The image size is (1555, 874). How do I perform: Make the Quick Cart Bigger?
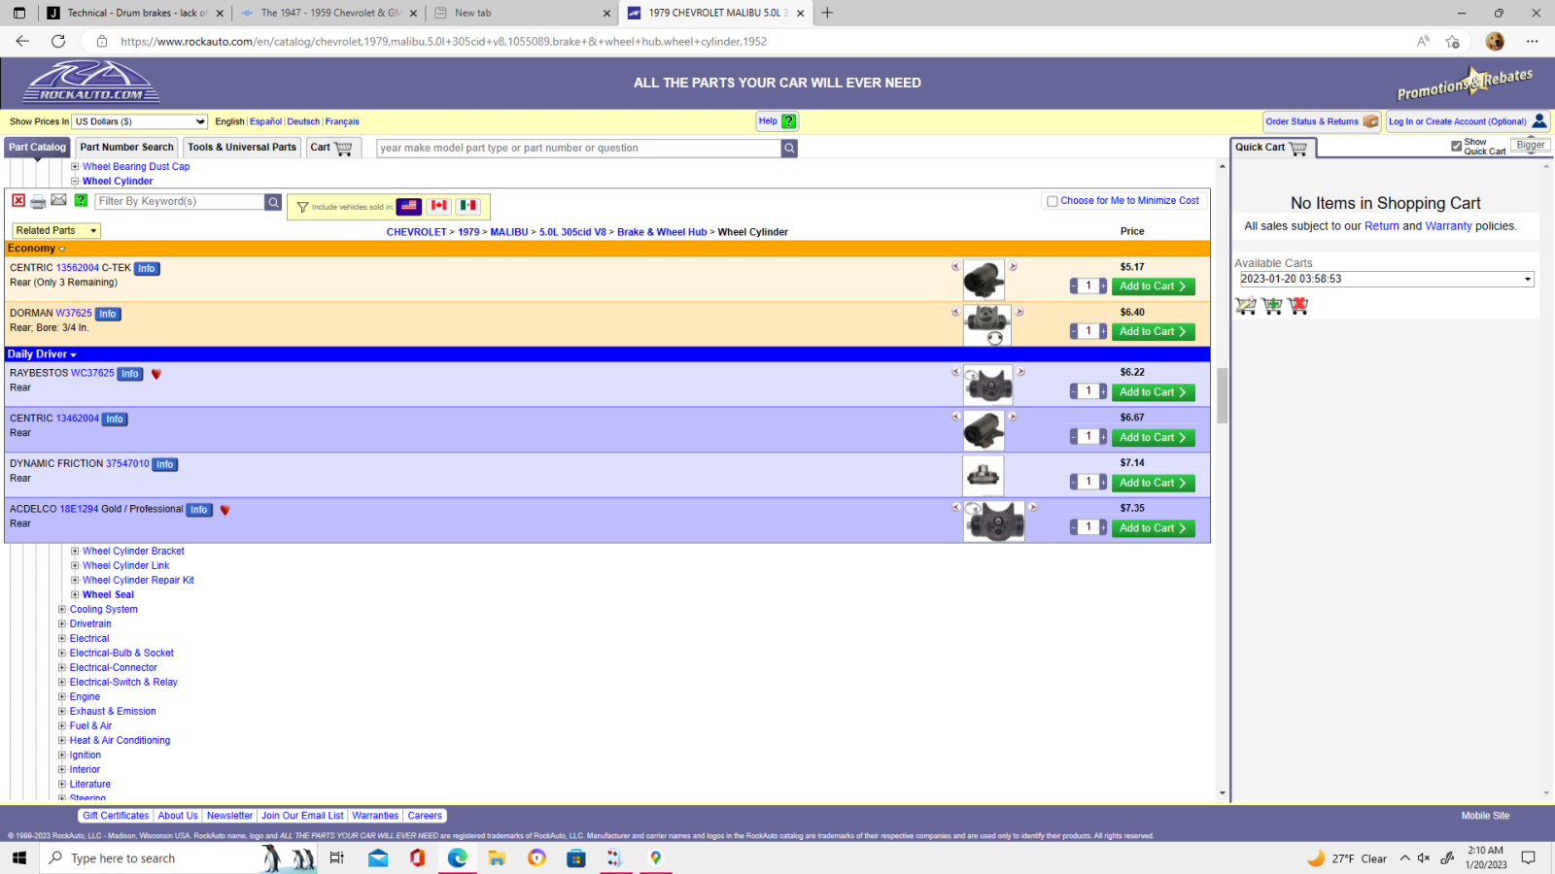click(1531, 146)
